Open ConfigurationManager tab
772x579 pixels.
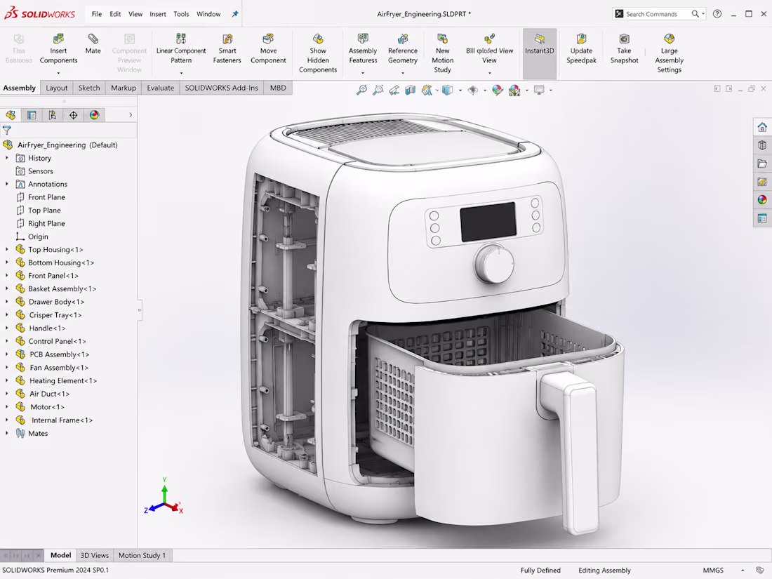point(52,114)
